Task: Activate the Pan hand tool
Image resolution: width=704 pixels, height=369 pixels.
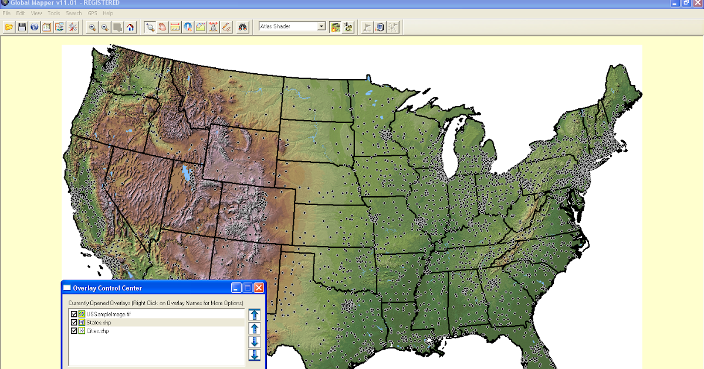Action: coord(162,26)
